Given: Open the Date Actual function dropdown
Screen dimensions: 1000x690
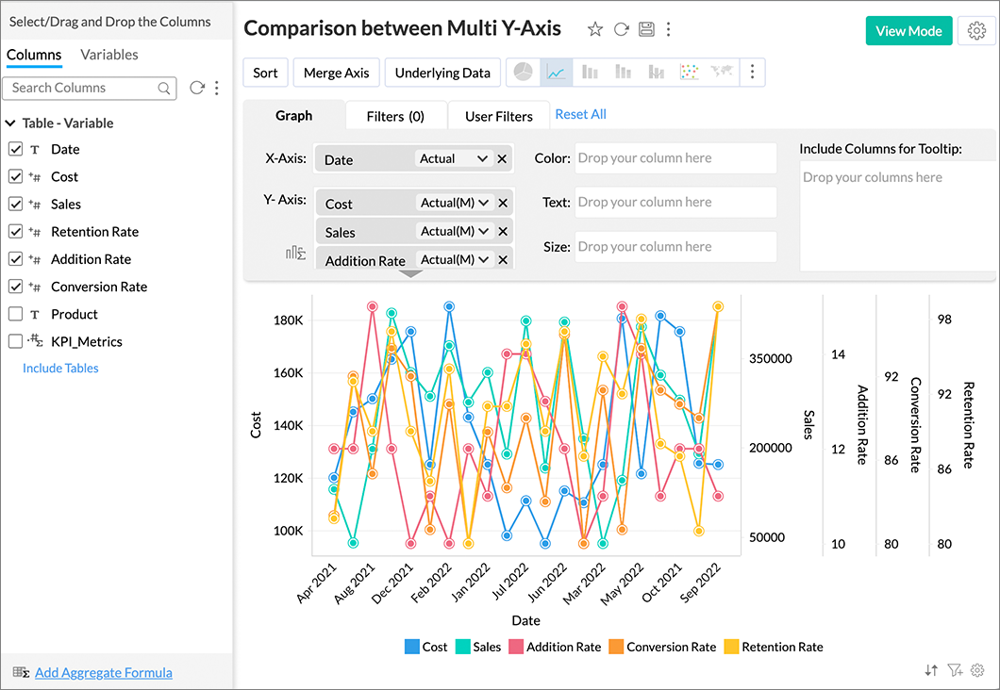Looking at the screenshot, I should click(454, 158).
